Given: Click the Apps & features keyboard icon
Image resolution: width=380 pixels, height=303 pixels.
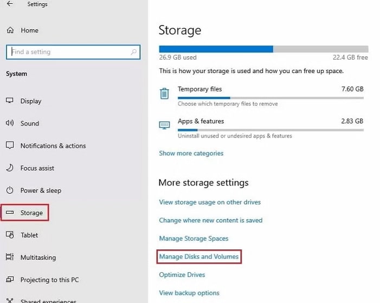Looking at the screenshot, I should (x=164, y=126).
